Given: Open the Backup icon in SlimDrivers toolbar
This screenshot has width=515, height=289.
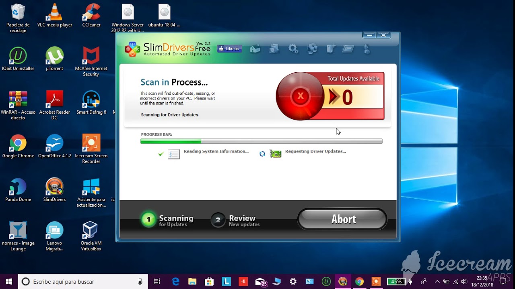Looking at the screenshot, I should coord(274,49).
